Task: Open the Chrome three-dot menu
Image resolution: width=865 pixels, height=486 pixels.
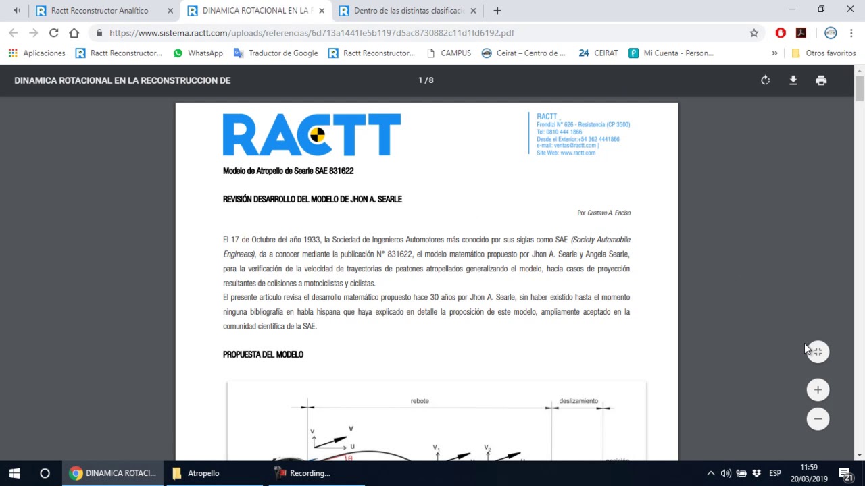Action: point(851,33)
